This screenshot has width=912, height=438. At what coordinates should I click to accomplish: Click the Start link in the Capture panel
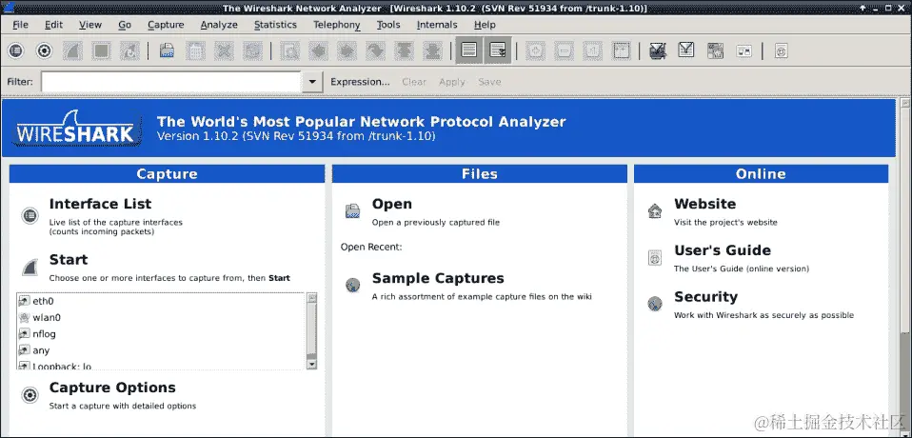tap(68, 259)
